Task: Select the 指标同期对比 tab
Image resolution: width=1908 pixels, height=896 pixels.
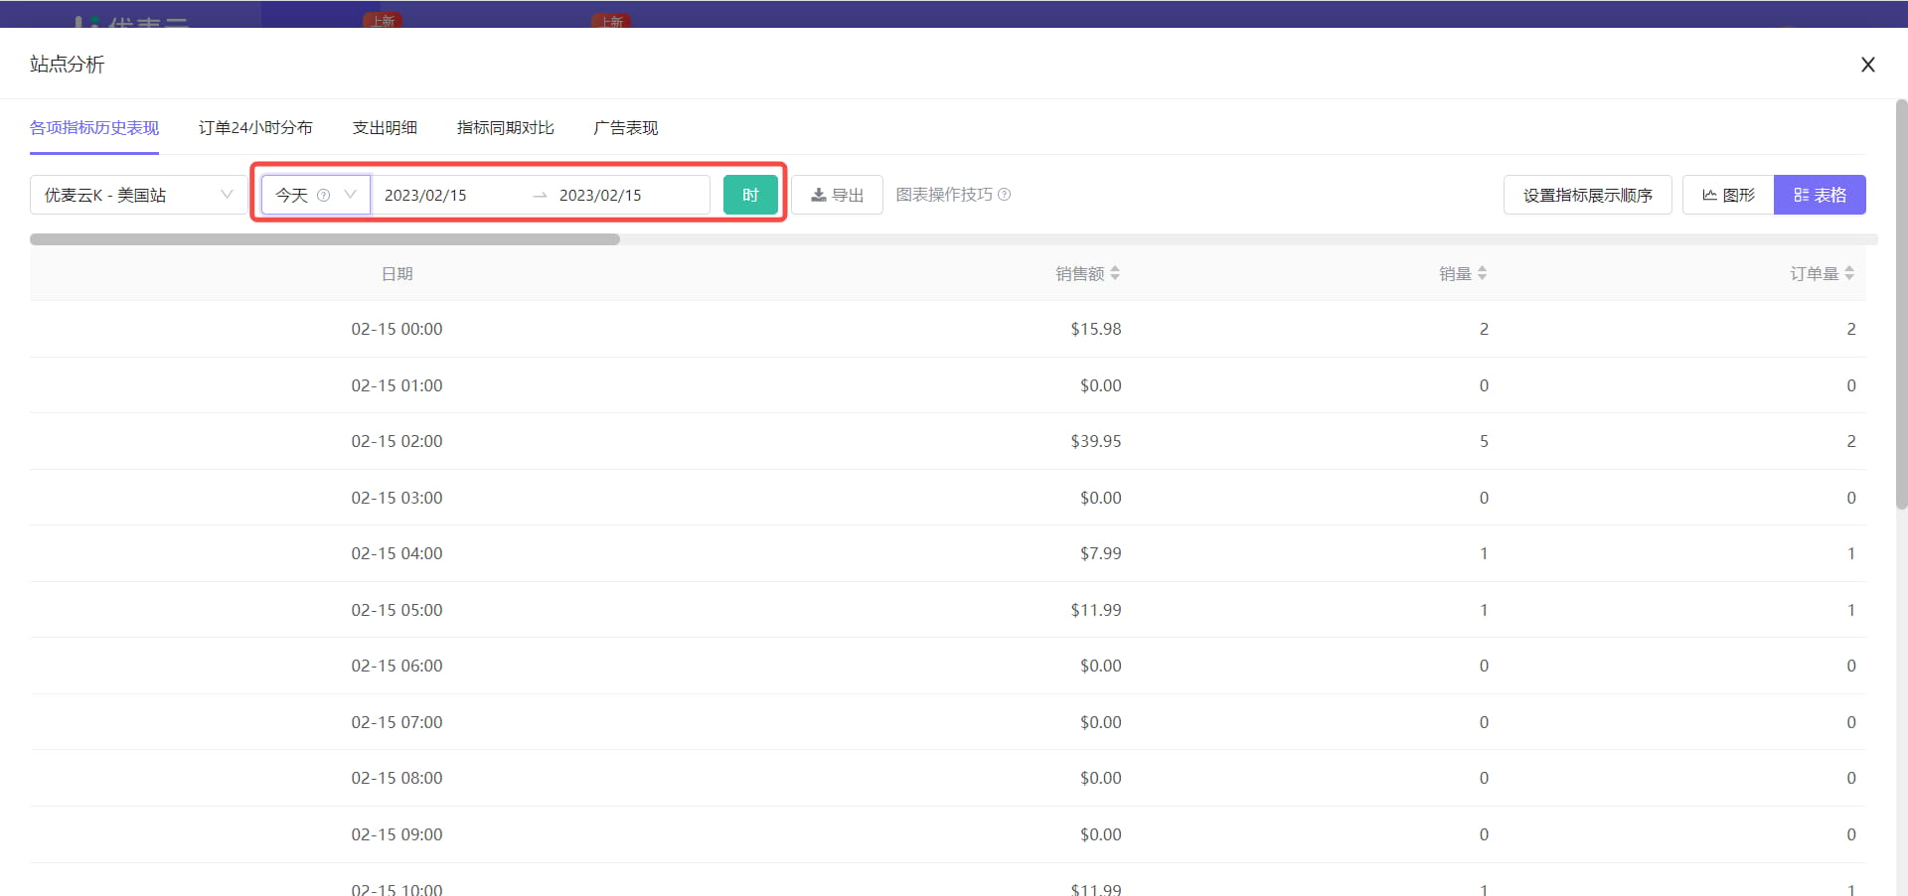Action: [x=505, y=128]
